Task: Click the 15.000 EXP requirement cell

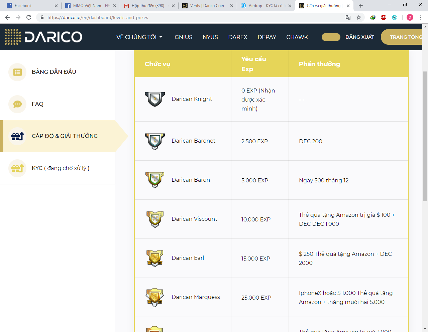Action: click(x=260, y=259)
